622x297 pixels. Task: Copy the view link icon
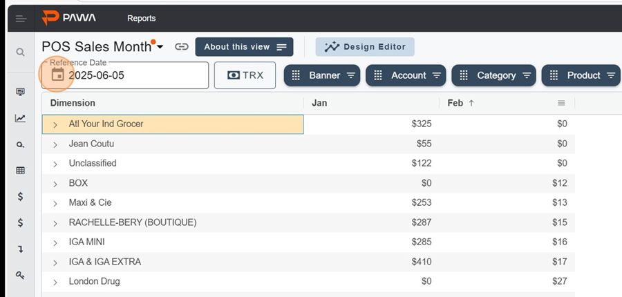181,47
